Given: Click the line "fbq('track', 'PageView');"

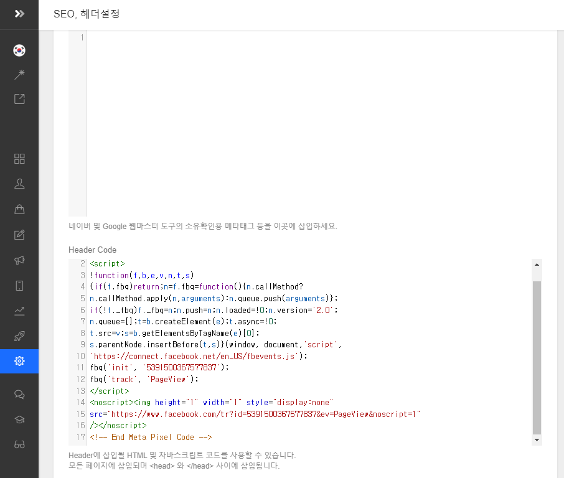Looking at the screenshot, I should 144,380.
